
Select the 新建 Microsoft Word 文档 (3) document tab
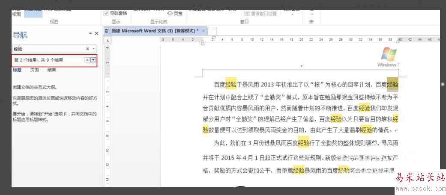(154, 31)
